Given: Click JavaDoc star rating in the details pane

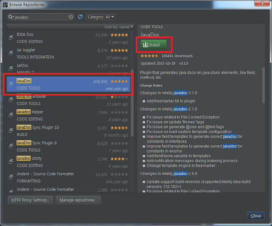Looking at the screenshot, I should (149, 56).
